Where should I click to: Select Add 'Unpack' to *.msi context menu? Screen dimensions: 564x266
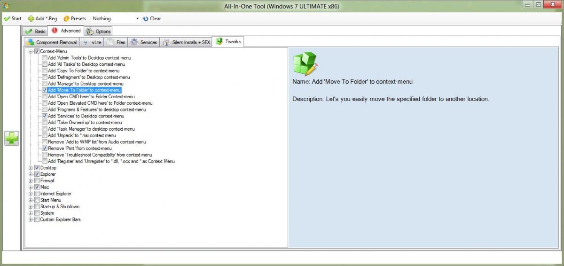tap(82, 135)
